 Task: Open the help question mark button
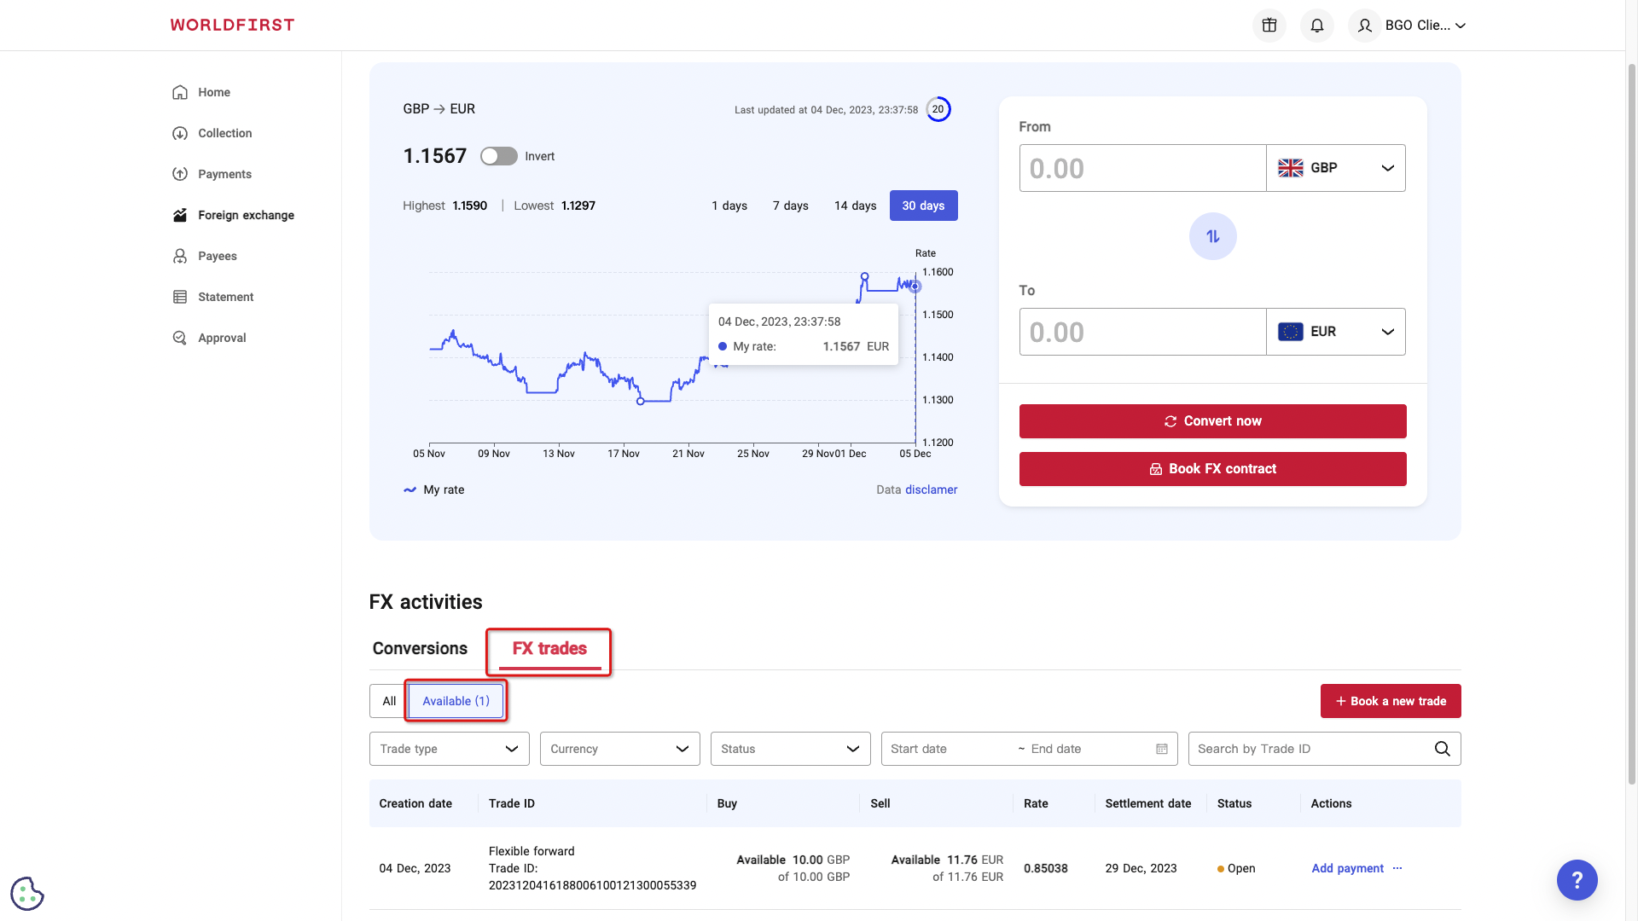click(x=1577, y=880)
